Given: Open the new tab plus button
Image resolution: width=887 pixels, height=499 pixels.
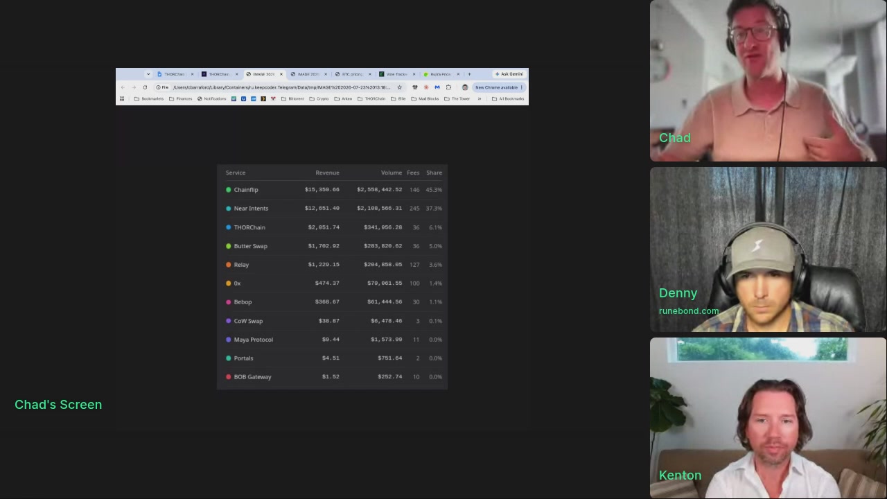Looking at the screenshot, I should pos(469,74).
